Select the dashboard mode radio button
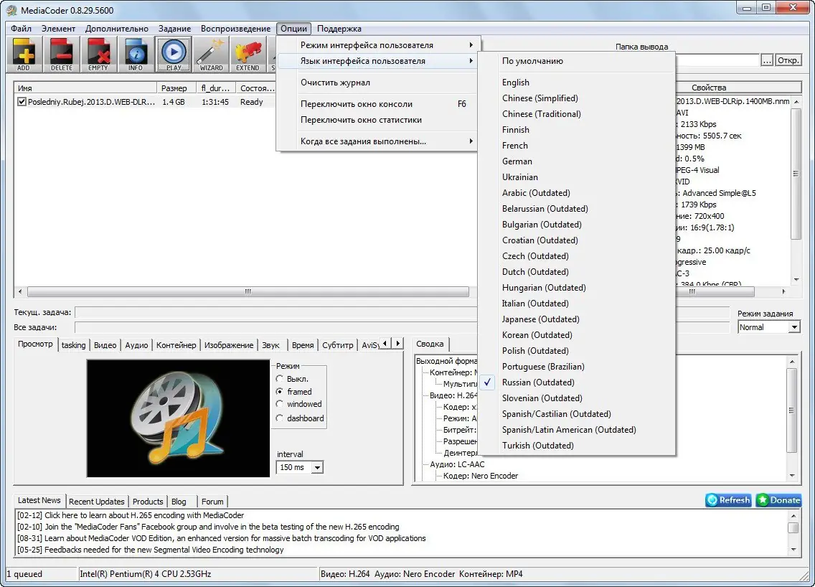 280,418
